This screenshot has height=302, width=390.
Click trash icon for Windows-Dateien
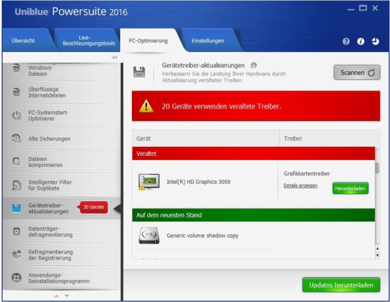[x=16, y=68]
